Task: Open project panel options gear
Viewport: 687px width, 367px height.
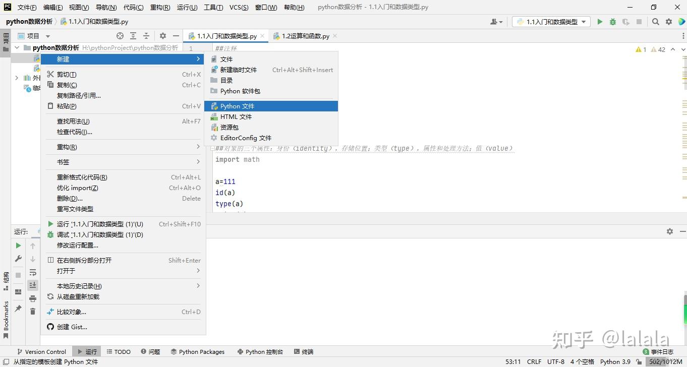Action: pos(163,36)
